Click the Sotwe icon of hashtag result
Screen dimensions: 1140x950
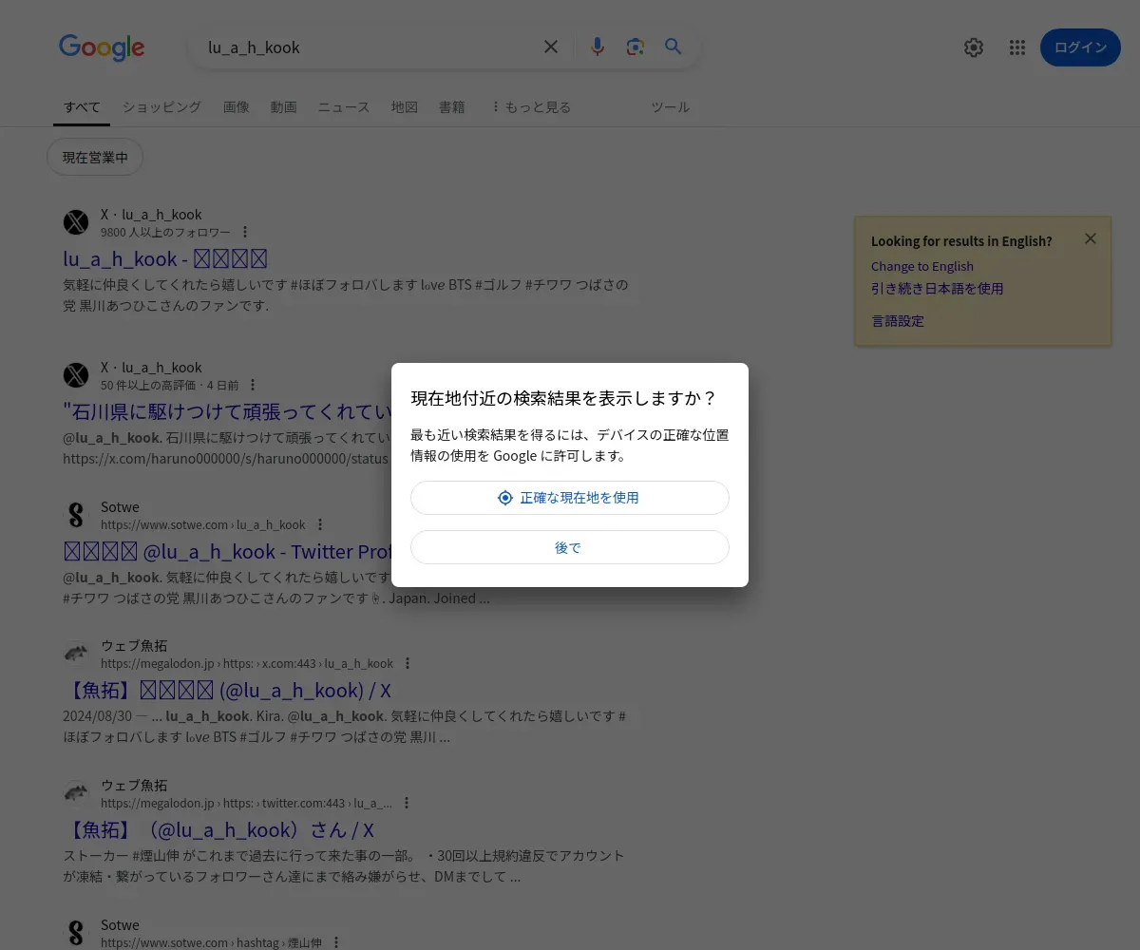[76, 933]
